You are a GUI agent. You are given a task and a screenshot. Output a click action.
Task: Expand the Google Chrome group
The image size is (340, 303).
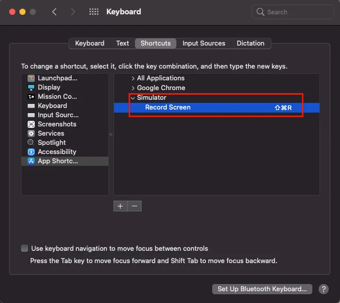coord(133,88)
